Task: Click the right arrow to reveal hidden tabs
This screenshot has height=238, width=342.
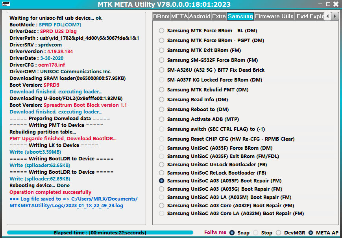Action: (335, 17)
